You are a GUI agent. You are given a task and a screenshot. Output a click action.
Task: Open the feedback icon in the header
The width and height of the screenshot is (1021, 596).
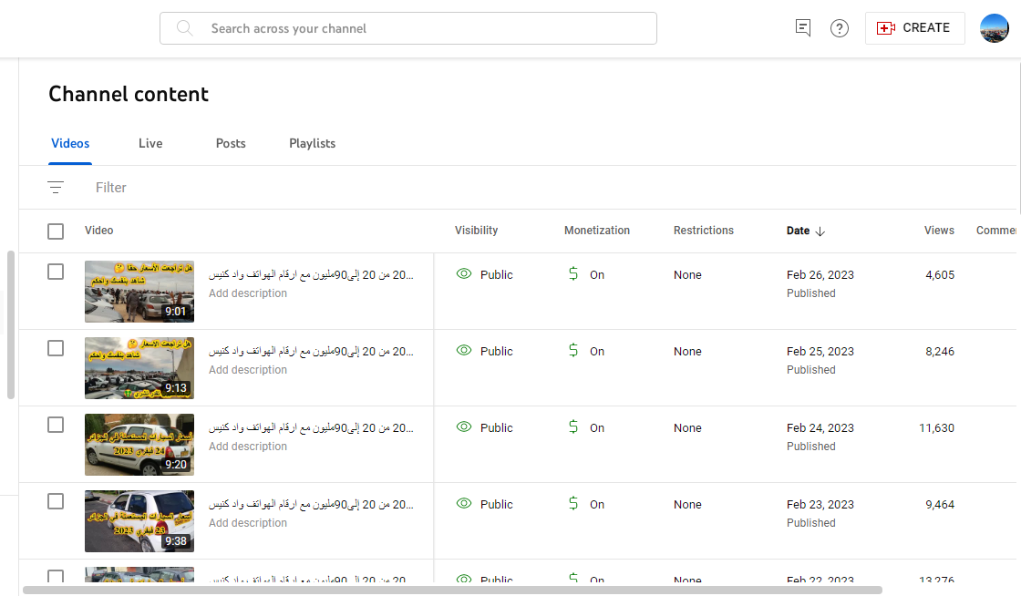click(803, 28)
